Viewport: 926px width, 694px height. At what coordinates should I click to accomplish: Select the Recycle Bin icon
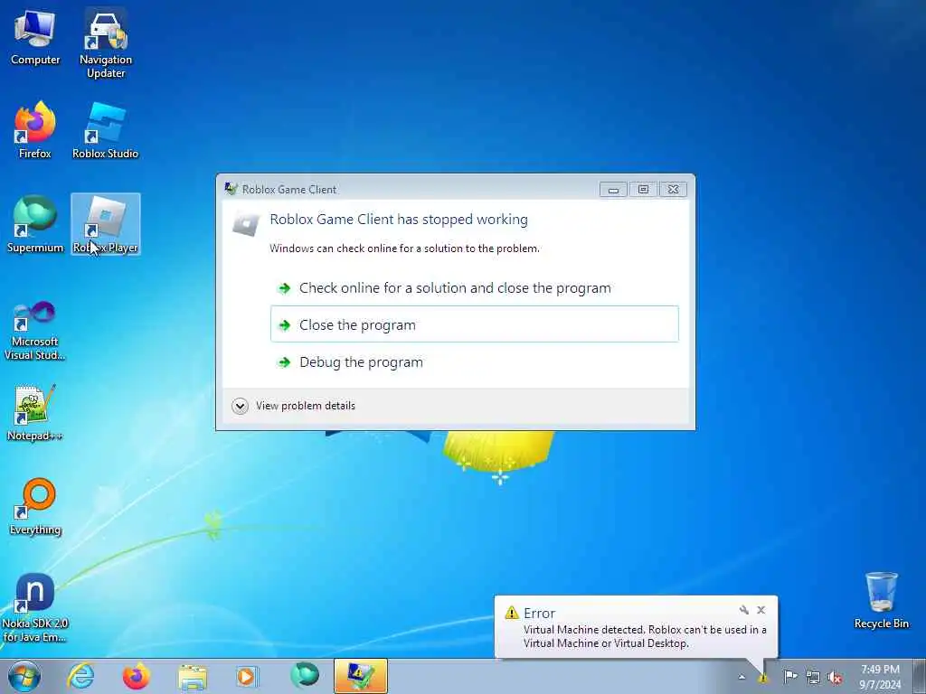tap(881, 600)
